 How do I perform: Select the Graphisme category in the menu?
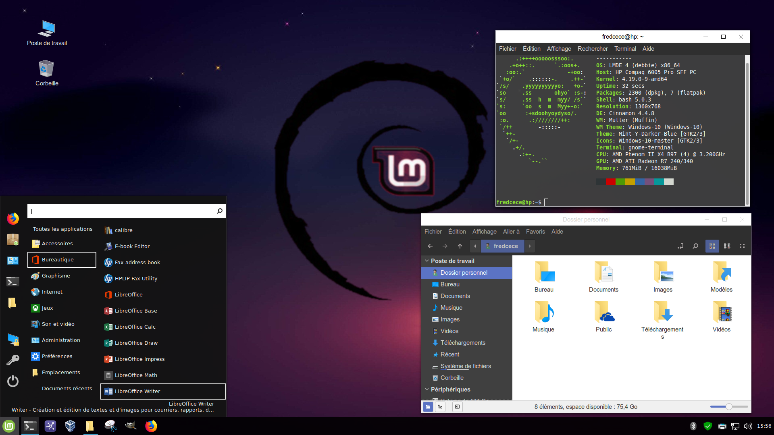[x=62, y=276]
